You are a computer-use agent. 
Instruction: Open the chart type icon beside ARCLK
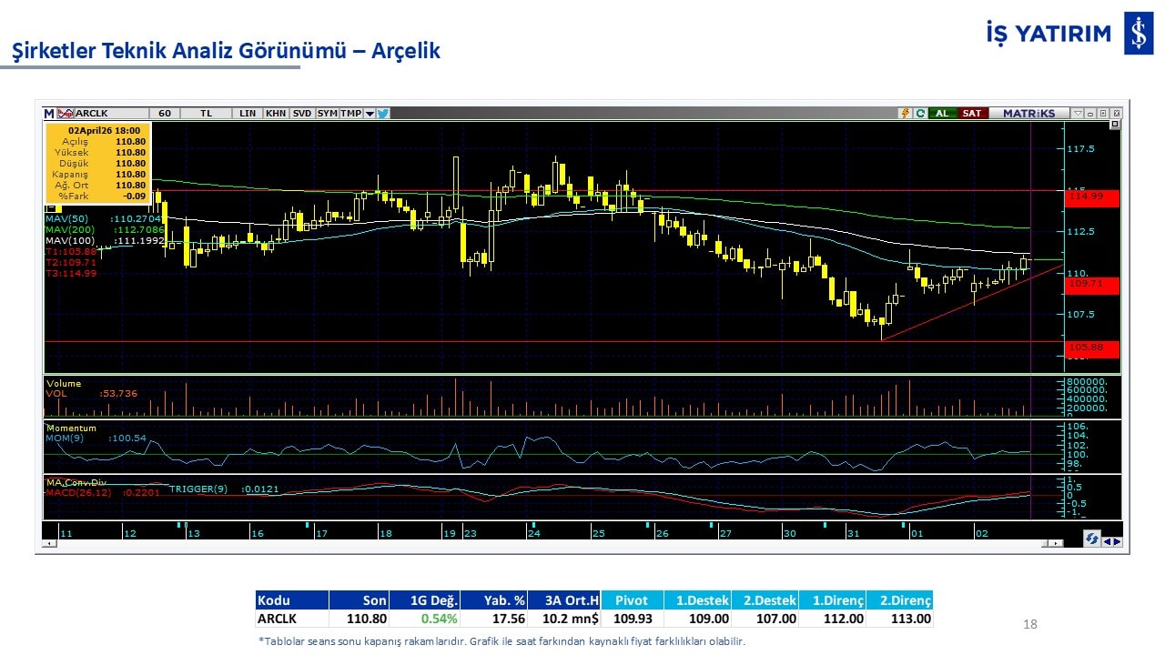click(x=65, y=114)
